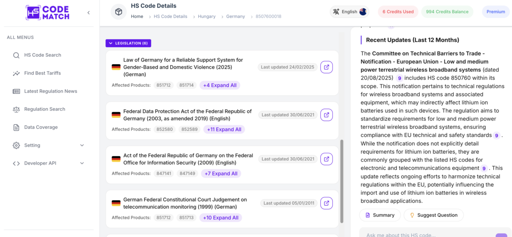The image size is (512, 237).
Task: Open German Federal Constitutional Court Judgement title
Action: pyautogui.click(x=185, y=203)
